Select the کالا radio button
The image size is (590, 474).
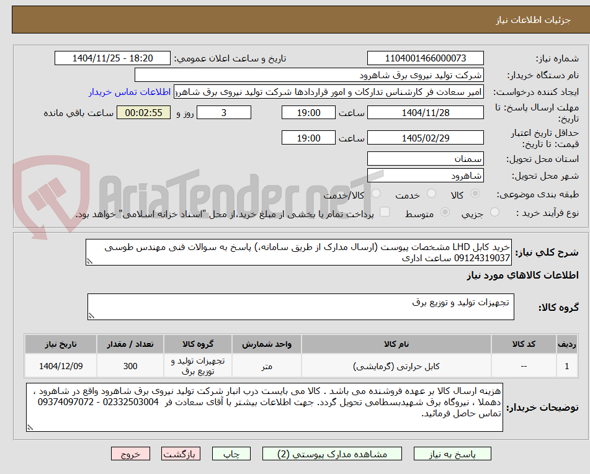point(475,194)
